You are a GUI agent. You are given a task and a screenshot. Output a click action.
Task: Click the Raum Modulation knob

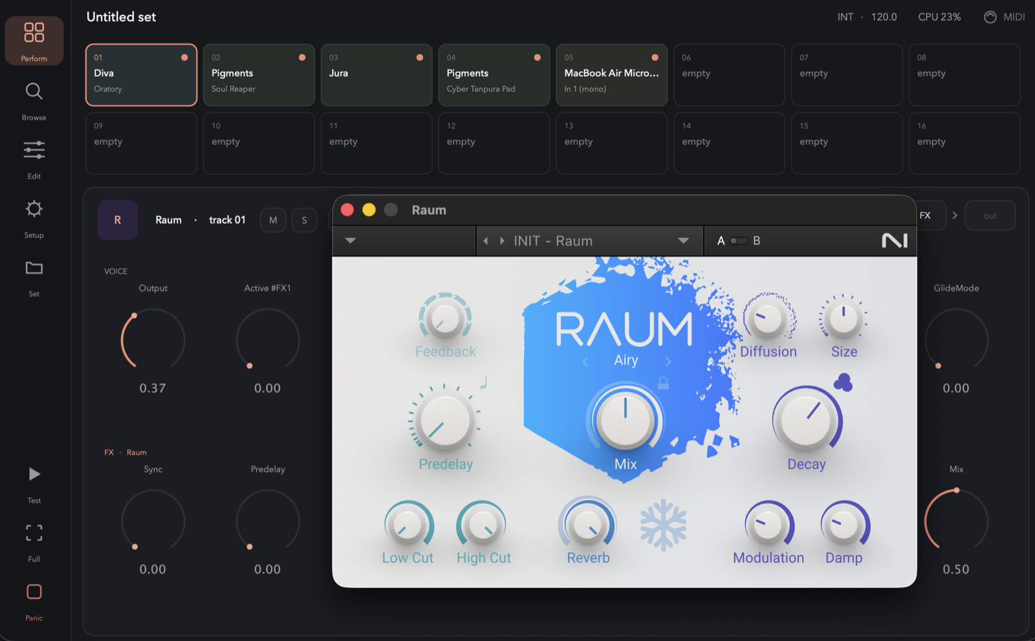point(768,525)
